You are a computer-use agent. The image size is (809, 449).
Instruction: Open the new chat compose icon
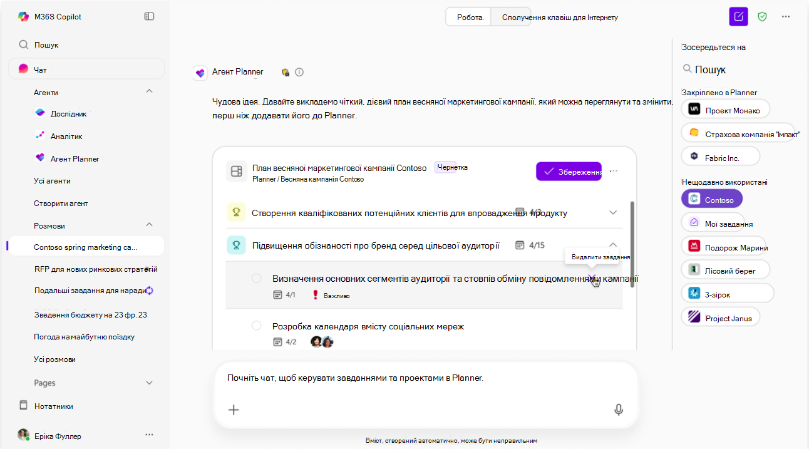pos(739,17)
